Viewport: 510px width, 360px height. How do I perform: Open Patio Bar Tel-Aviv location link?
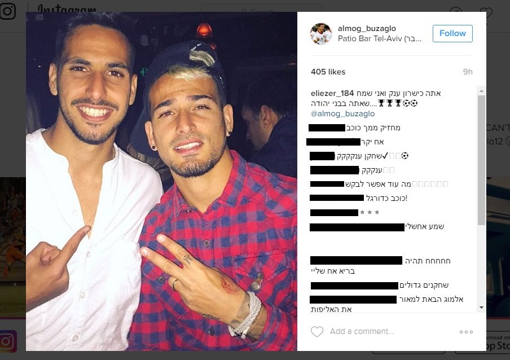coord(380,39)
